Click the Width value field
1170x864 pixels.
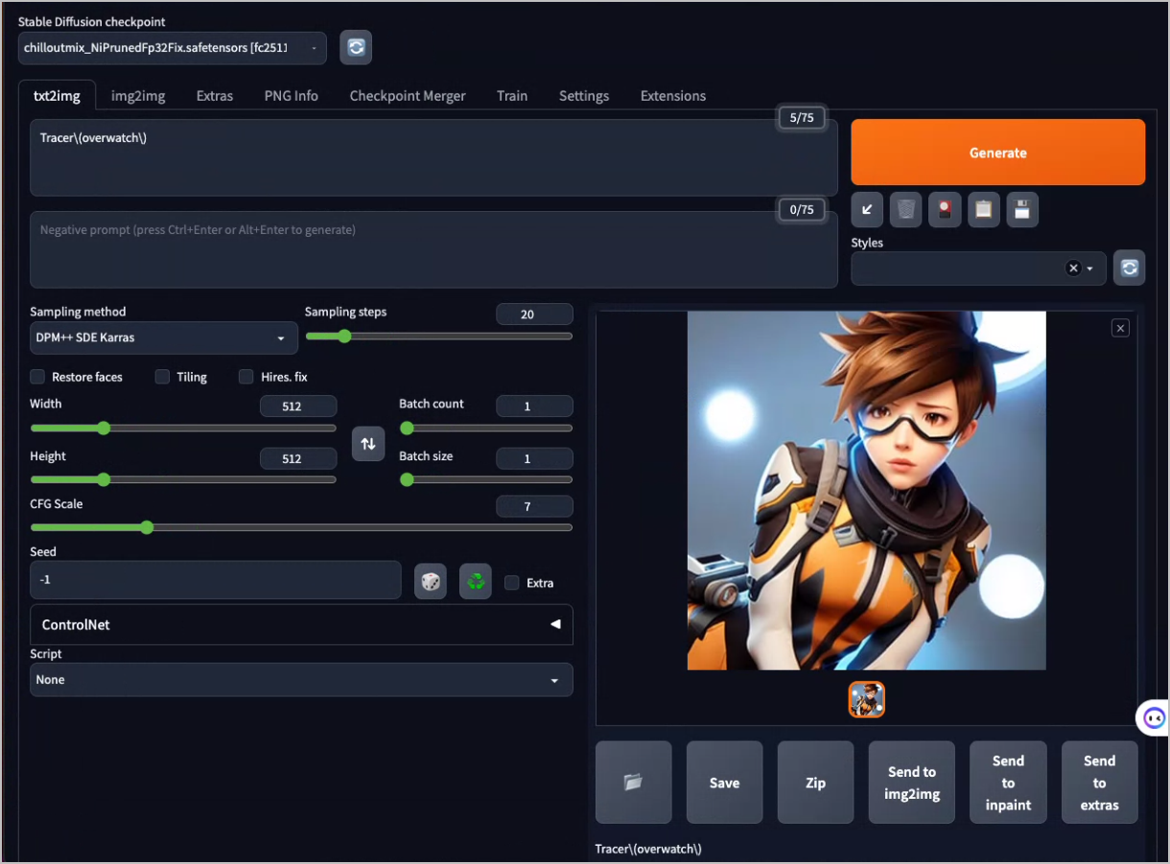tap(298, 407)
